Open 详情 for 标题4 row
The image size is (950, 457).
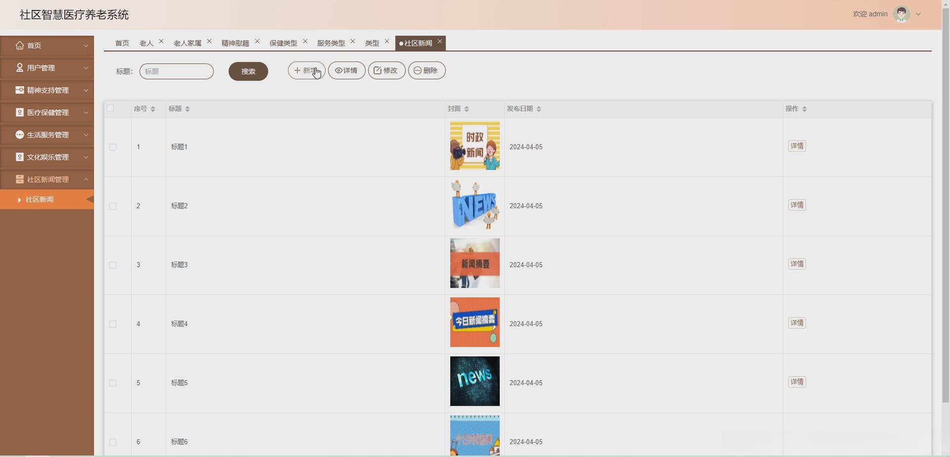(797, 323)
